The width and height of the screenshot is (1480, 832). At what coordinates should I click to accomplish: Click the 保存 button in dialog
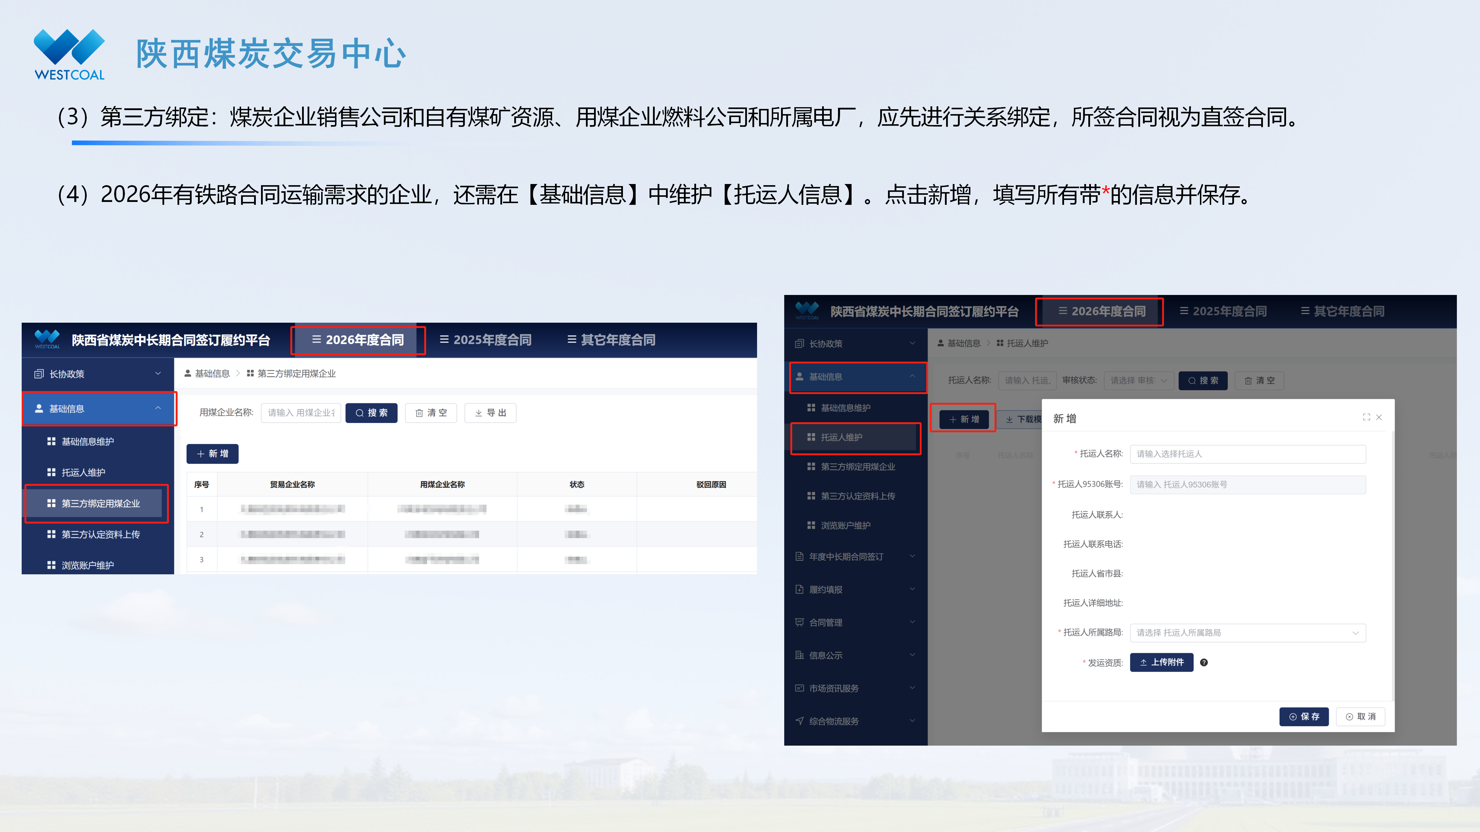(x=1304, y=716)
